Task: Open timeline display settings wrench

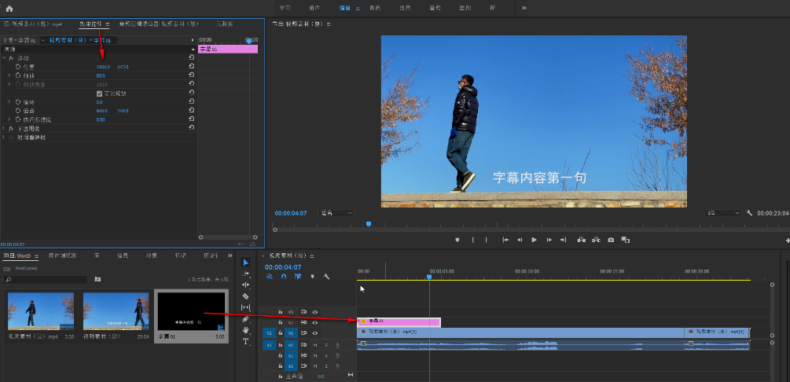Action: [x=326, y=277]
